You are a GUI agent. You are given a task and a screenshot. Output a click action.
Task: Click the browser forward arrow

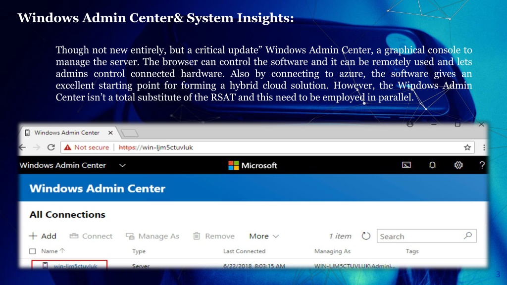[37, 147]
